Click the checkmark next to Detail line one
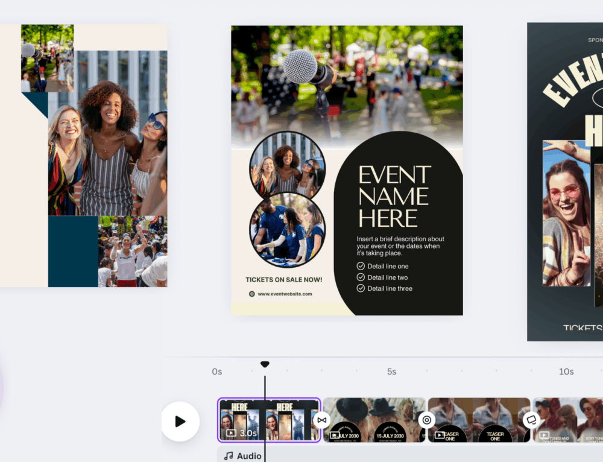Screen dimensions: 603x462 (x=361, y=266)
